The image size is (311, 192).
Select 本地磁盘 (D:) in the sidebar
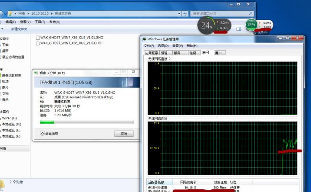click(11, 124)
